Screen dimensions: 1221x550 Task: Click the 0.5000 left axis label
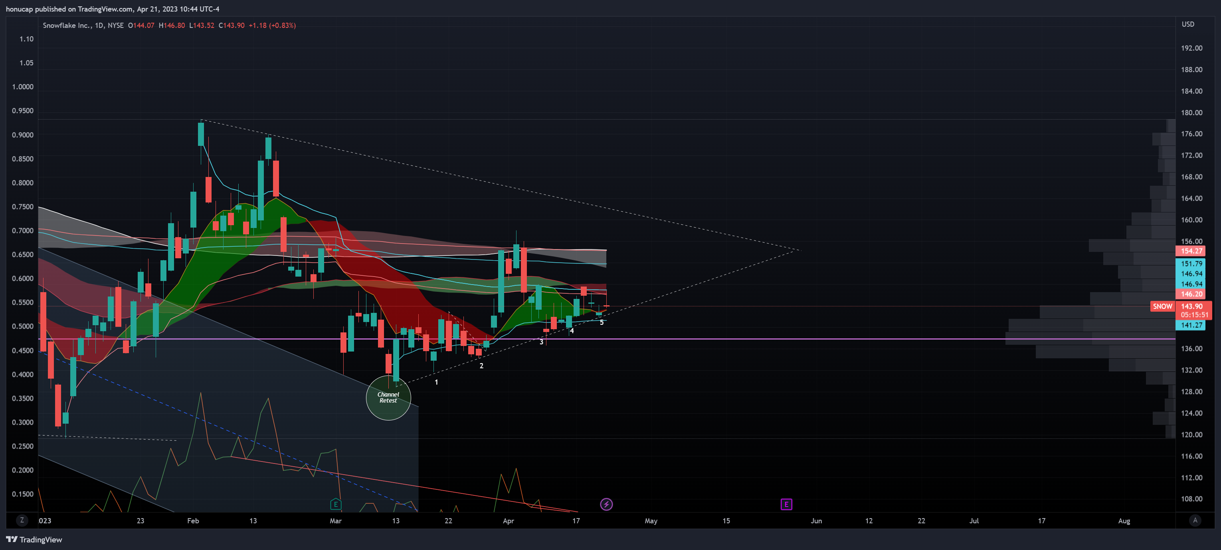pos(23,326)
